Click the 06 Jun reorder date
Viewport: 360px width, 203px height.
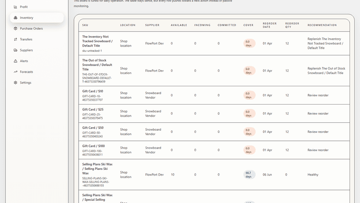pyautogui.click(x=267, y=175)
